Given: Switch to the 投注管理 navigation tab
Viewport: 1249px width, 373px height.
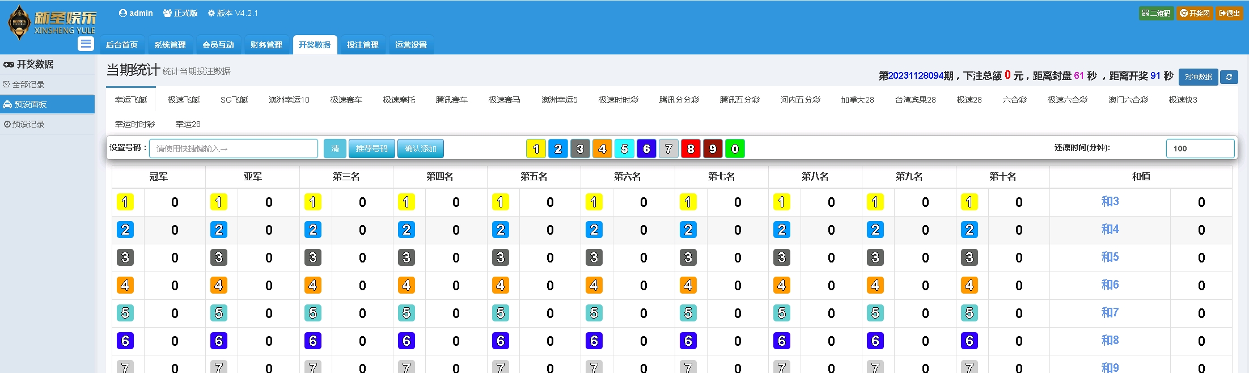Looking at the screenshot, I should click(x=362, y=45).
